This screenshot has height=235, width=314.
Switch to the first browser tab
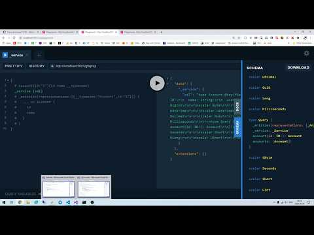pos(21,32)
